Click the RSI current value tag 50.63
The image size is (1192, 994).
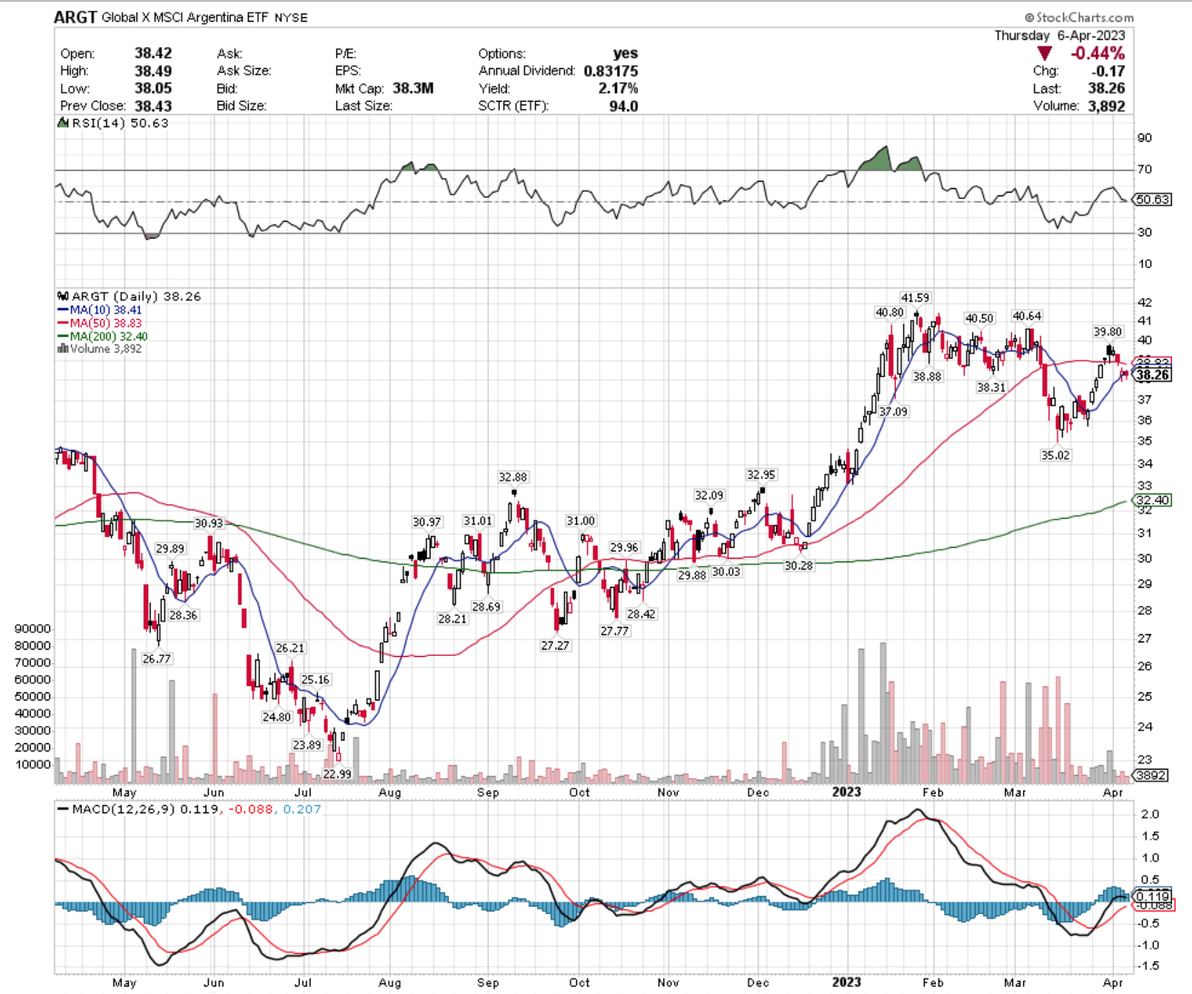1153,199
